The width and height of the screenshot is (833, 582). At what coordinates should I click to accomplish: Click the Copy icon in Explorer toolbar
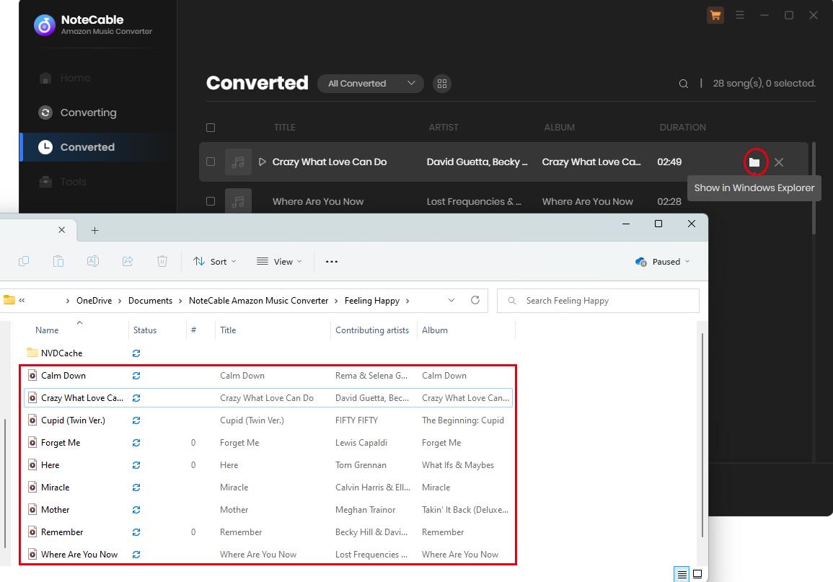coord(24,261)
